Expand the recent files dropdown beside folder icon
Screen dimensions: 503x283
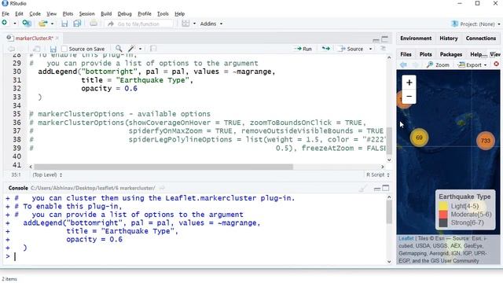(52, 24)
